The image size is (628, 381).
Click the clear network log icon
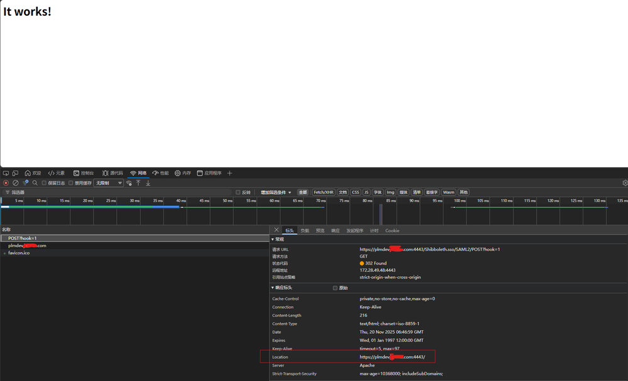[15, 183]
